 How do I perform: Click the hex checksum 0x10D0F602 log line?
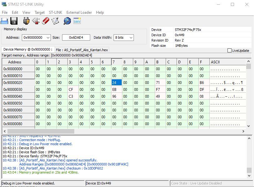[x=53, y=168]
